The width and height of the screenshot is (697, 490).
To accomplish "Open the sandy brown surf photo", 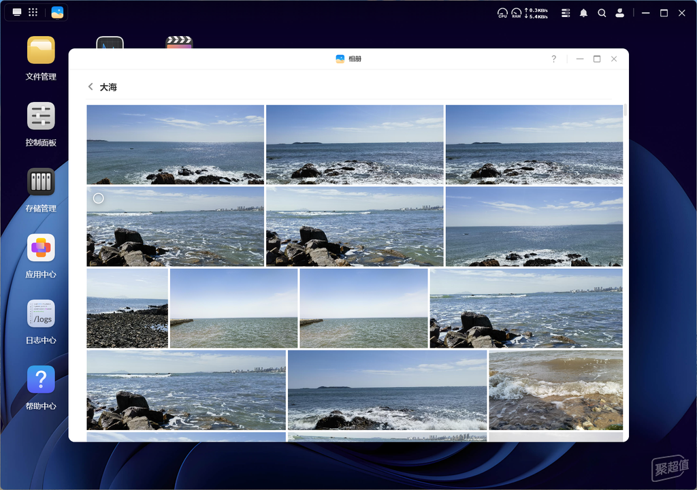I will pyautogui.click(x=555, y=390).
